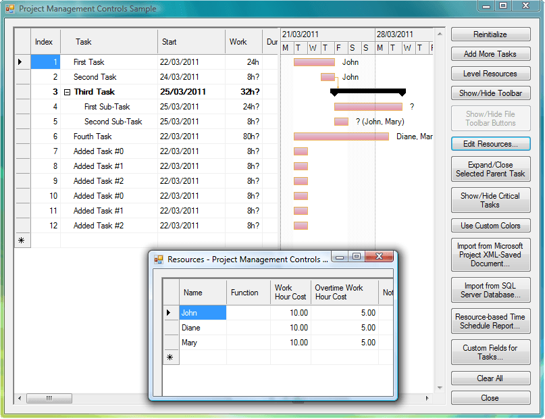Click the main window title bar icon
This screenshot has width=545, height=419.
(x=10, y=8)
